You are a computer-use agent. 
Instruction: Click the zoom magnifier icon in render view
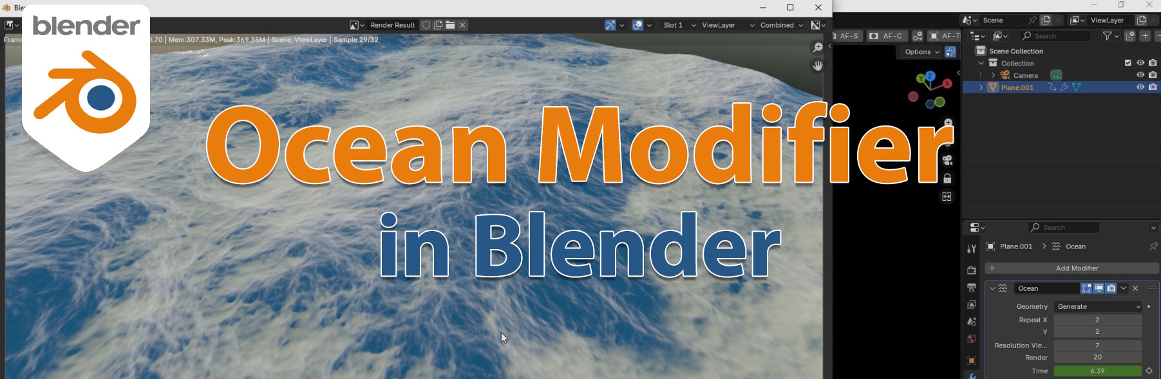817,48
